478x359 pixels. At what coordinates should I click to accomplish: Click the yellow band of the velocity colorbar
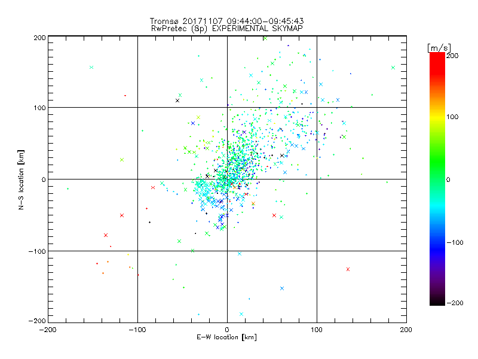pos(437,117)
